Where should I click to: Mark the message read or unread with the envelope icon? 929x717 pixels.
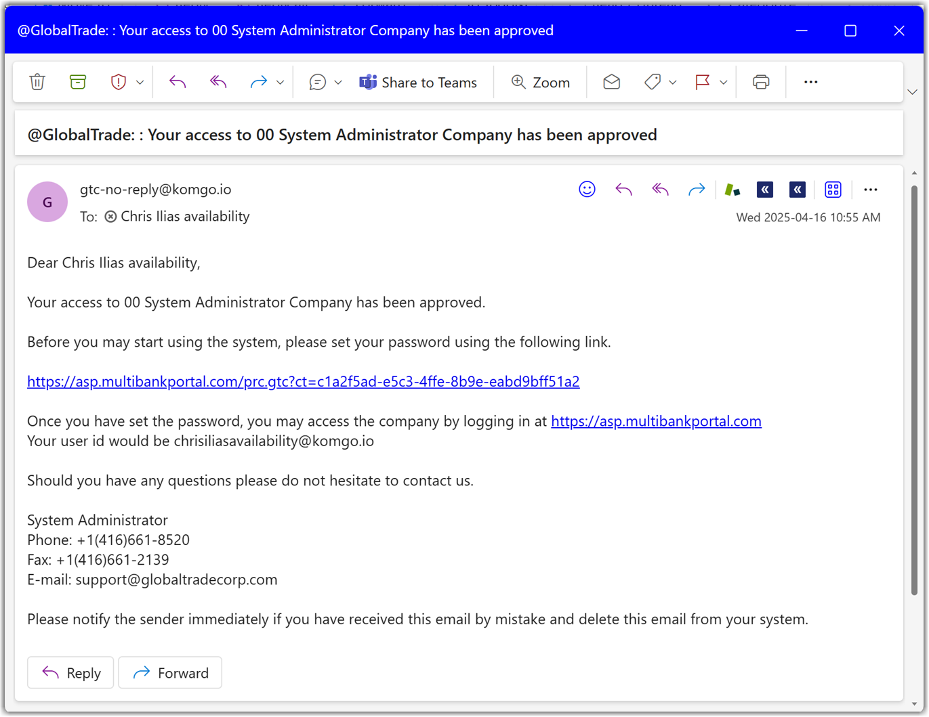[611, 82]
